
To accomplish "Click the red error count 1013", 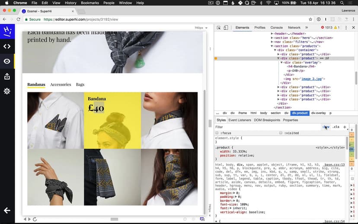I will tap(327, 28).
